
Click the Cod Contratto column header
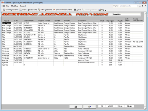coord(29,21)
